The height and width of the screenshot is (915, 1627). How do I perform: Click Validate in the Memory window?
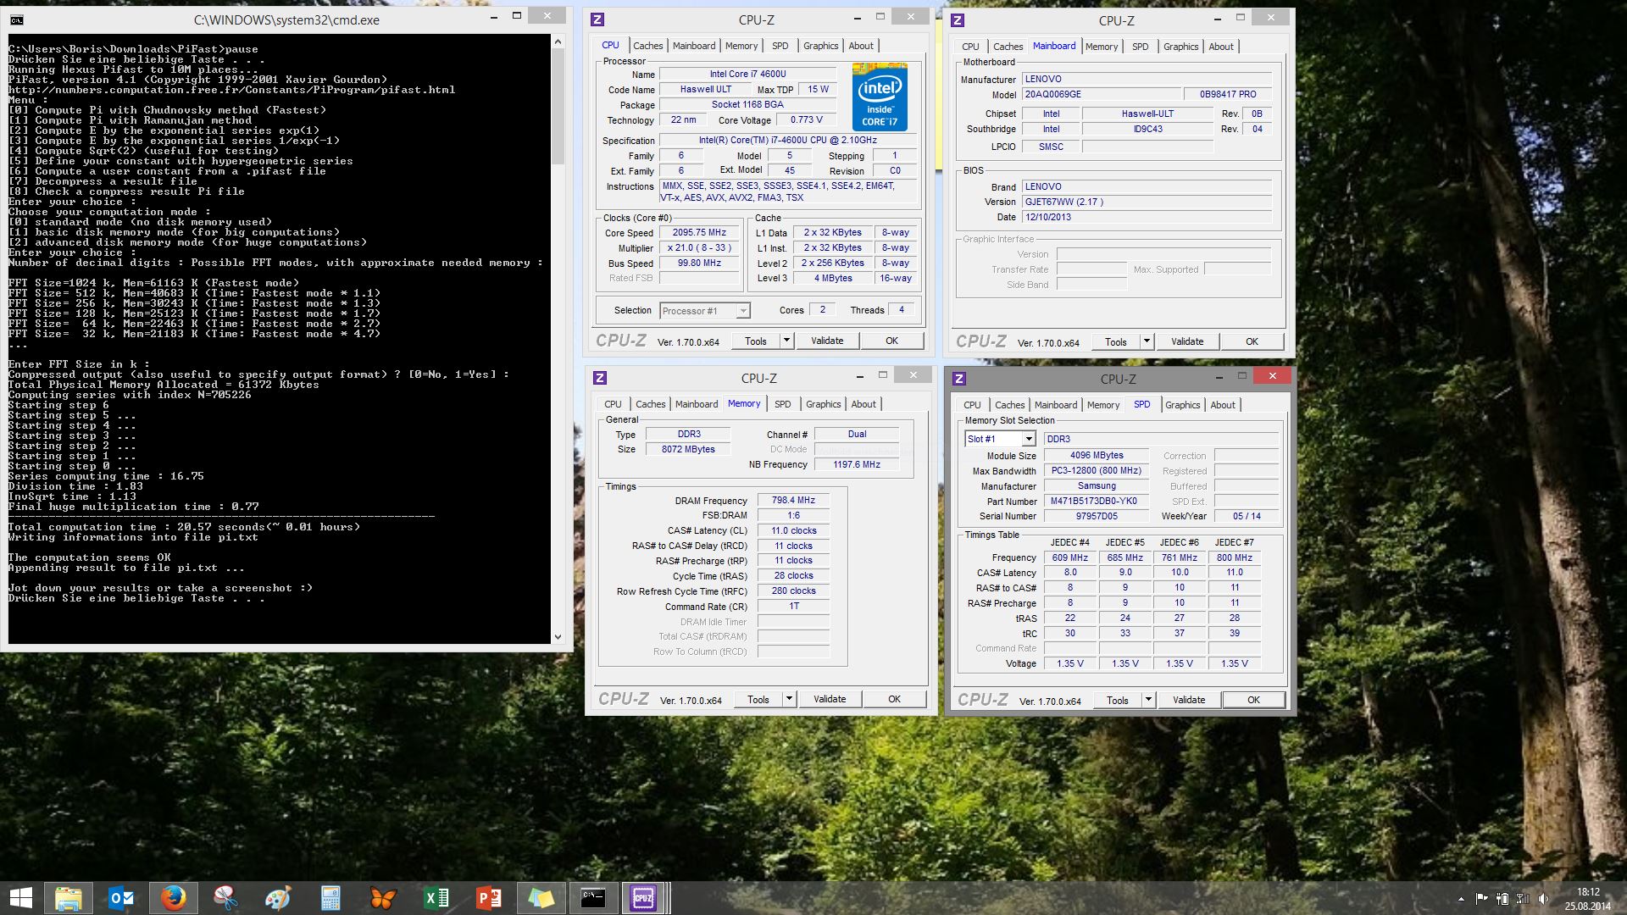[830, 699]
